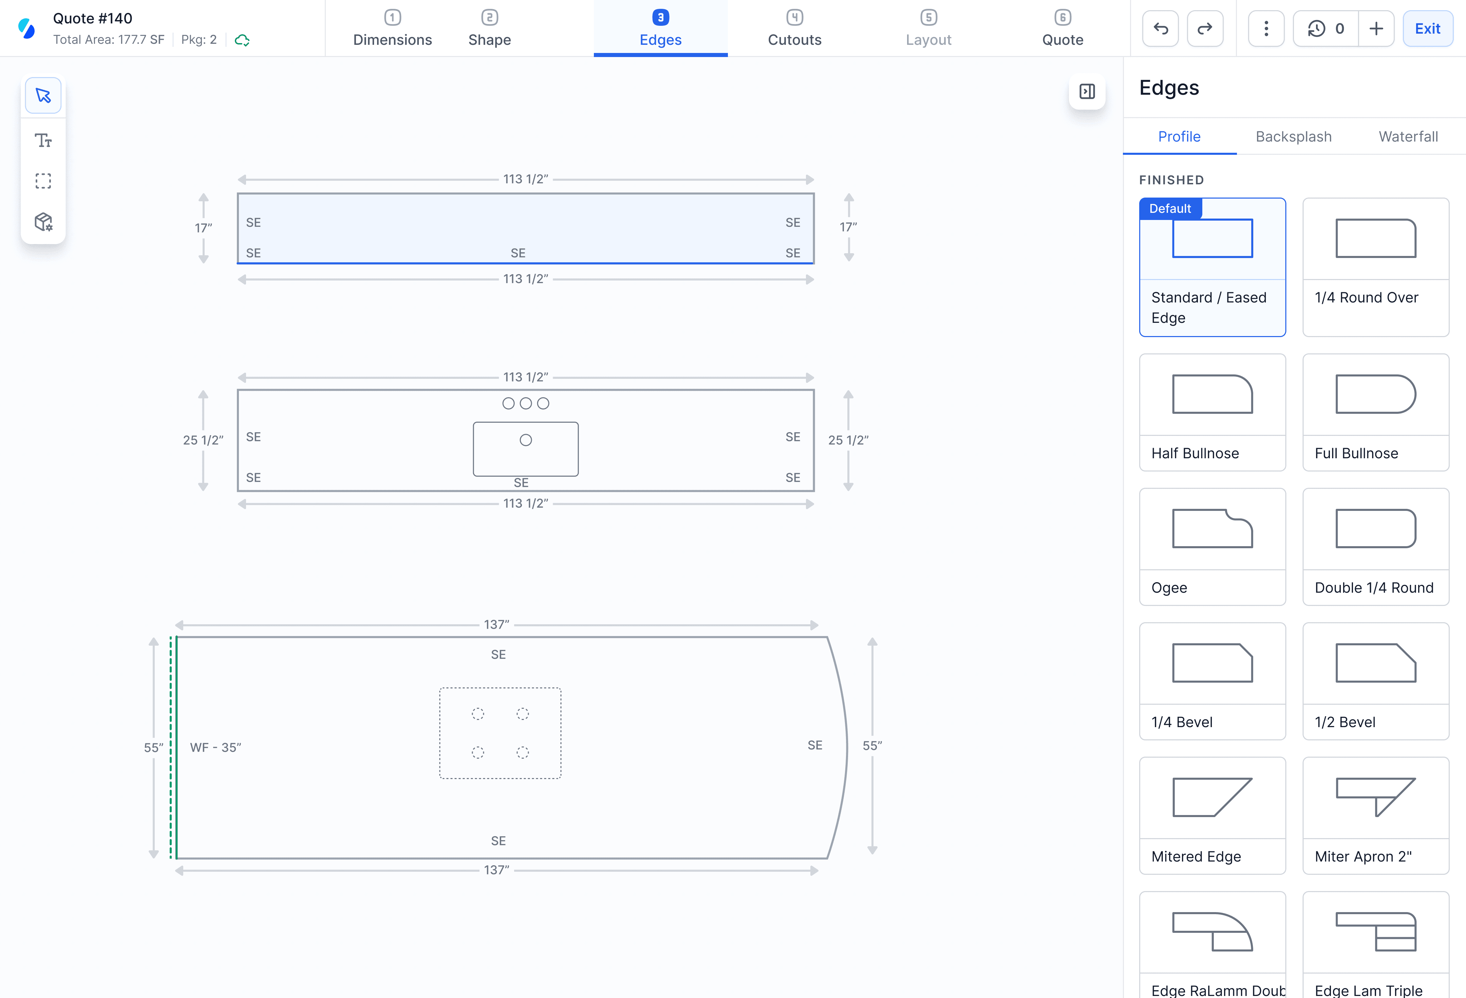The width and height of the screenshot is (1466, 998).
Task: Collapse the right side panel
Action: tap(1087, 91)
